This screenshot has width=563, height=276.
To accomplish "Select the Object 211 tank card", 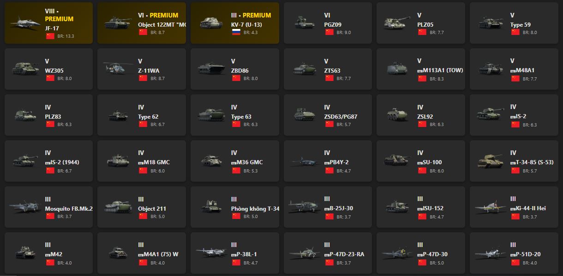I will [142, 207].
